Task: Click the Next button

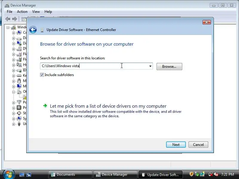Action: [x=176, y=144]
